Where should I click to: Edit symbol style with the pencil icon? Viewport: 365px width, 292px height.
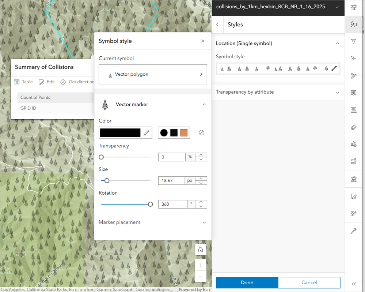point(334,68)
